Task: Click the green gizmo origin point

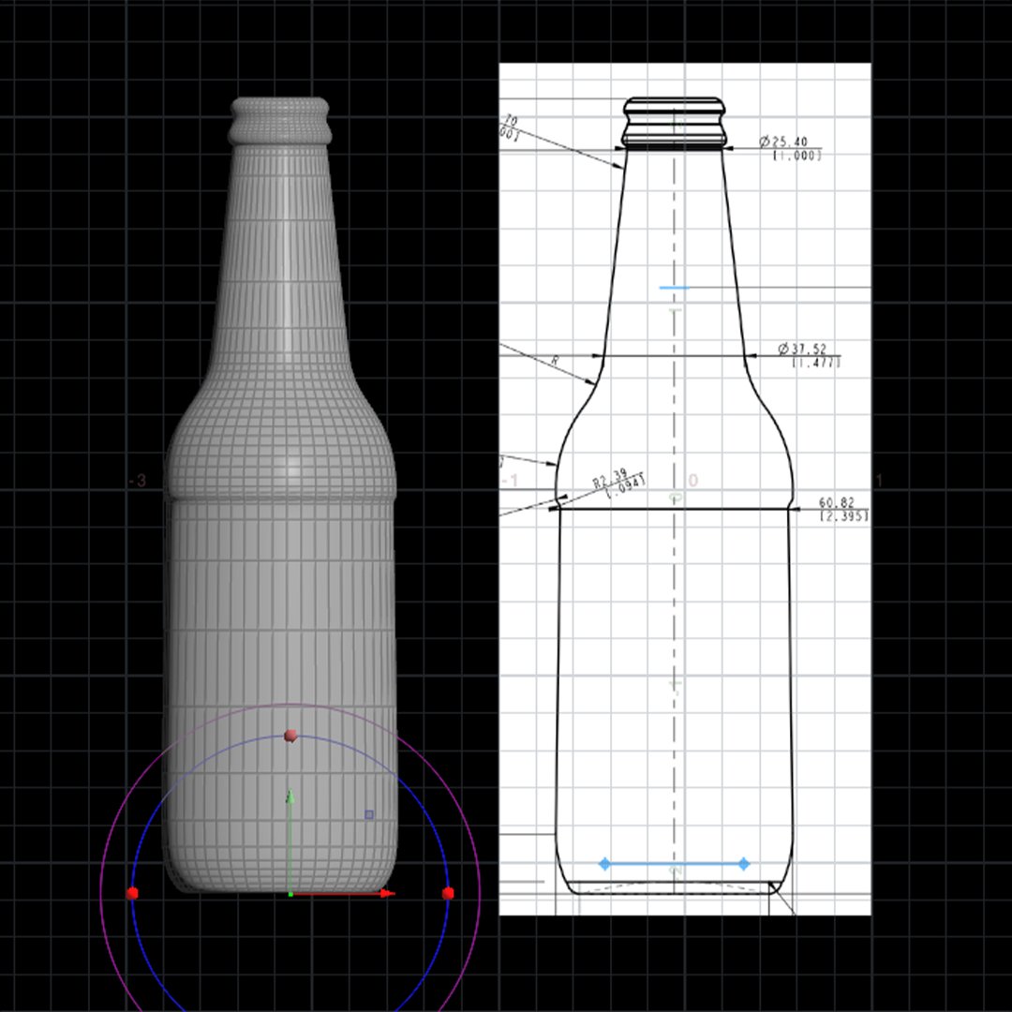Action: (x=290, y=894)
